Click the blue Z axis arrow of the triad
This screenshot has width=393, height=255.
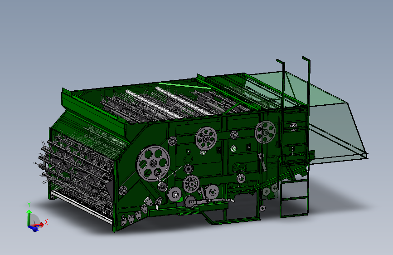[x=33, y=228]
